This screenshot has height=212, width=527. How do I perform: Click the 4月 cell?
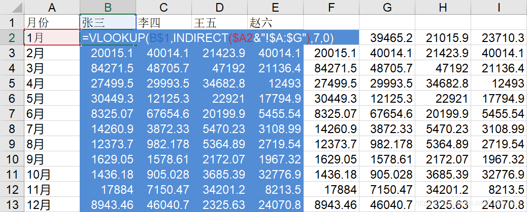pyautogui.click(x=52, y=83)
